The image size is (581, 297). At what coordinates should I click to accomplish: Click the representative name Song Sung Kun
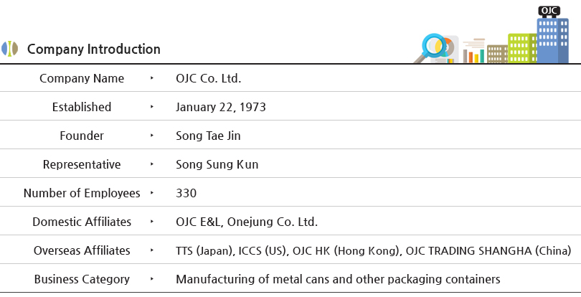coord(217,164)
